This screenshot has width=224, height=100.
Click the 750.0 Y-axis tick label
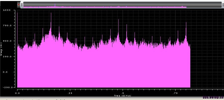click(7, 26)
